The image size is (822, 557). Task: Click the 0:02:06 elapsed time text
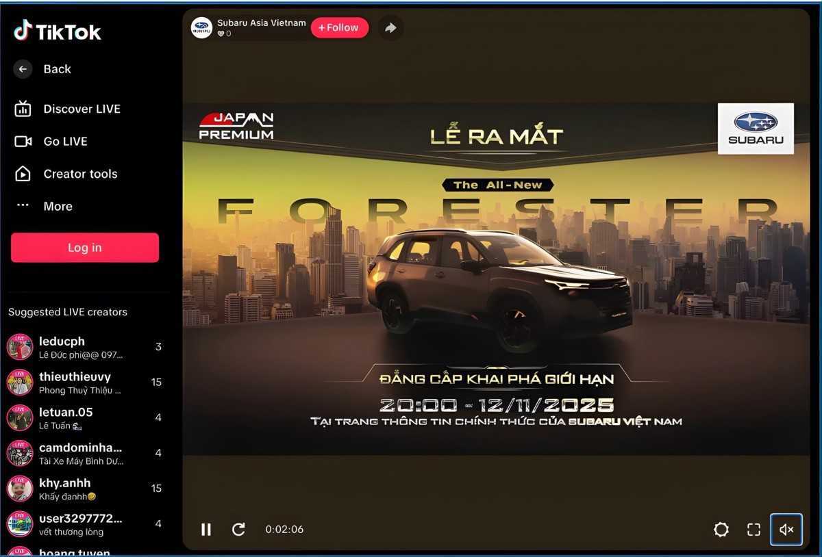click(284, 529)
